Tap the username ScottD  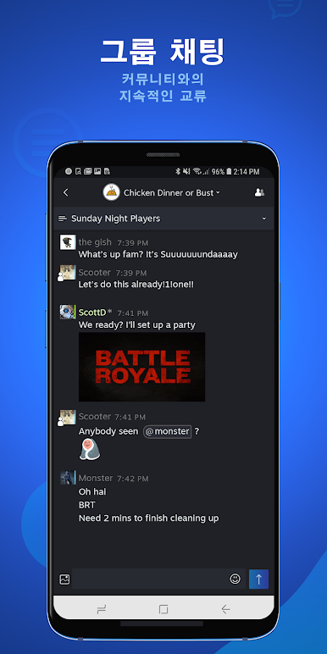click(92, 313)
